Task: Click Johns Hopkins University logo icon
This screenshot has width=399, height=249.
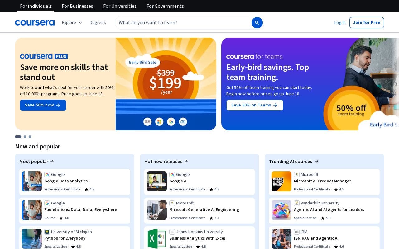Action: [172, 232]
